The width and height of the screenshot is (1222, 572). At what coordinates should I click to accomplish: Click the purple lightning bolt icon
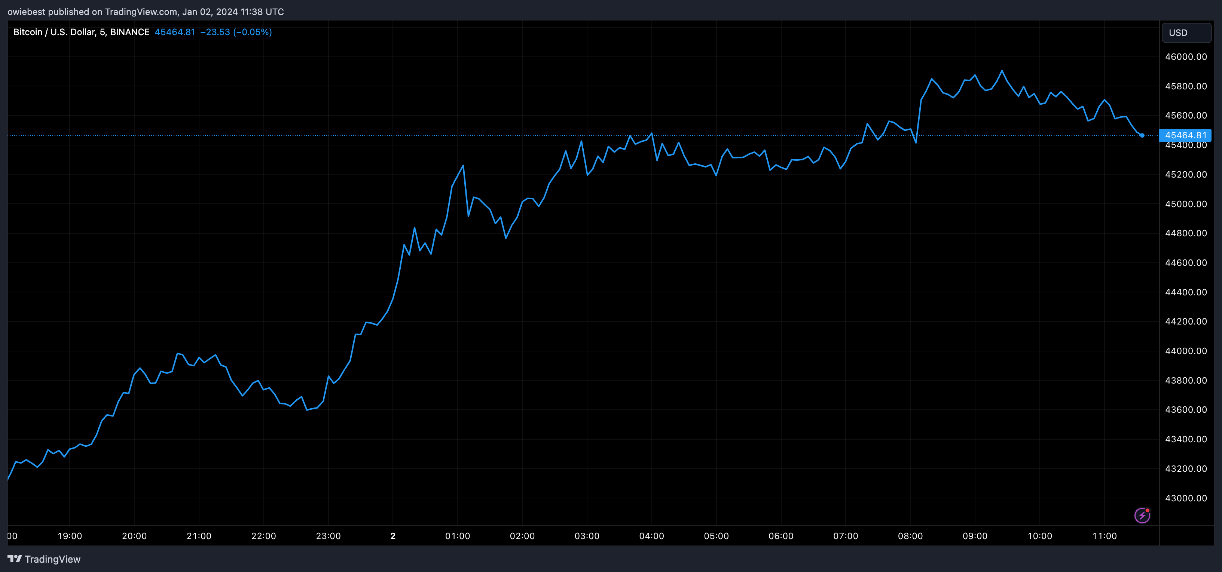tap(1142, 515)
